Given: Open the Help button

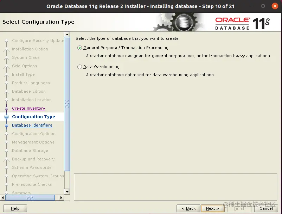Looking at the screenshot, I should tap(15, 208).
